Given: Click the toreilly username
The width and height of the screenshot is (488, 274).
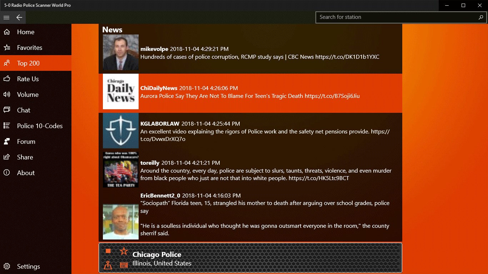Looking at the screenshot, I should (x=150, y=163).
